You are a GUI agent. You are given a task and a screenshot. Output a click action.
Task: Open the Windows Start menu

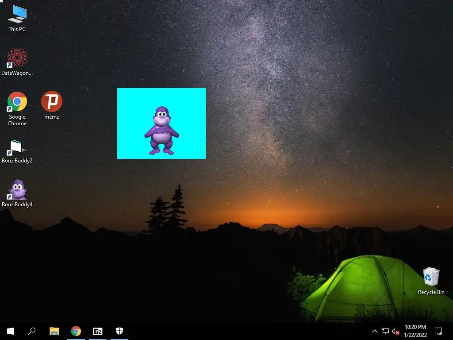[x=11, y=331]
